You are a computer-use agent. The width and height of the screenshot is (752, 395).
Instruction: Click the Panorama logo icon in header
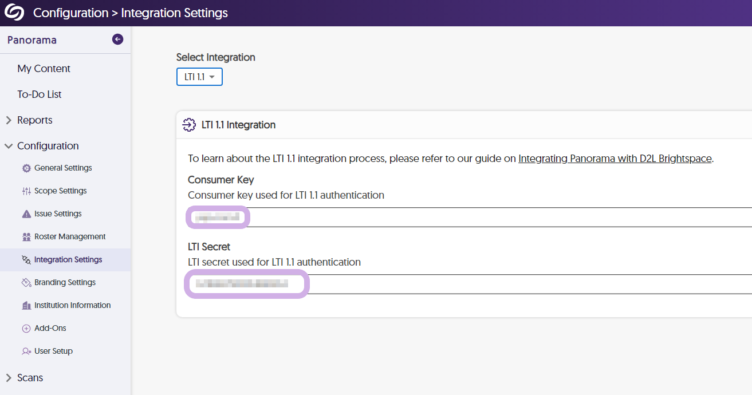[14, 13]
